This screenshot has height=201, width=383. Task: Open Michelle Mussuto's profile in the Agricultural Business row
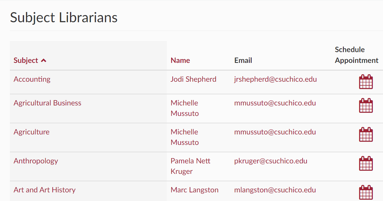[x=185, y=108]
